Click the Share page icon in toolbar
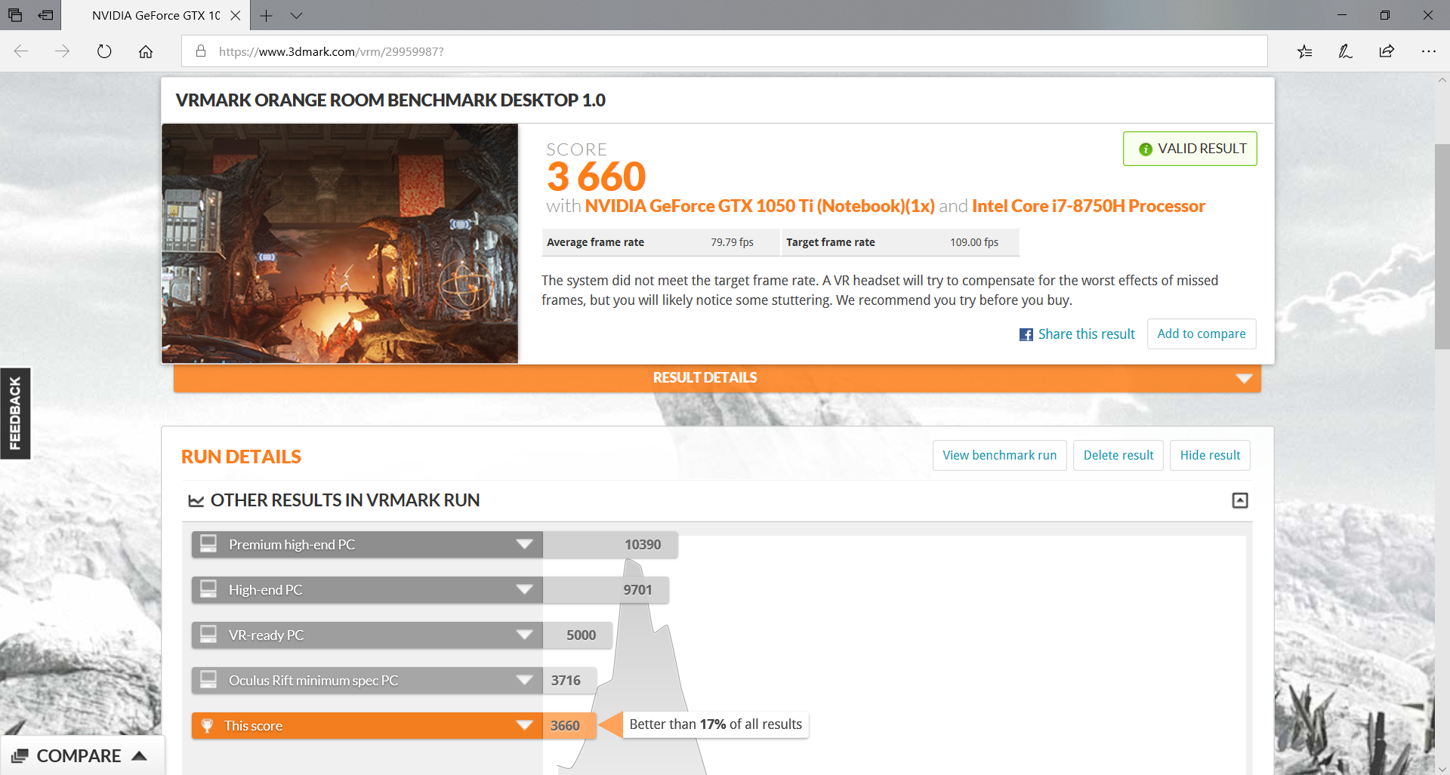This screenshot has height=775, width=1450. click(1387, 51)
